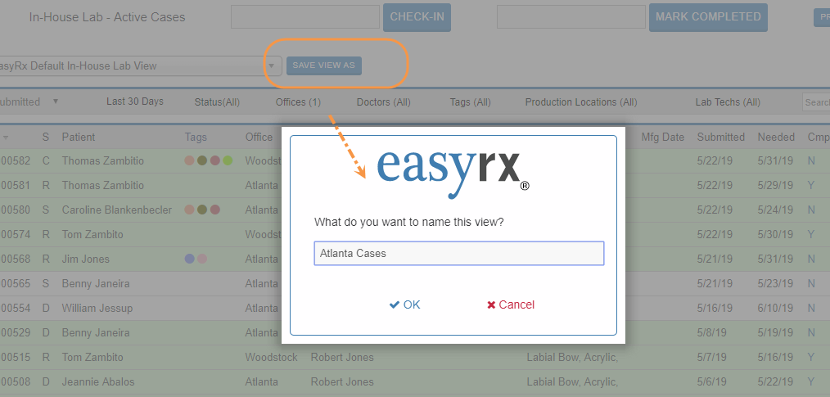Click Robert Jones doctor in case 00508 row

342,381
